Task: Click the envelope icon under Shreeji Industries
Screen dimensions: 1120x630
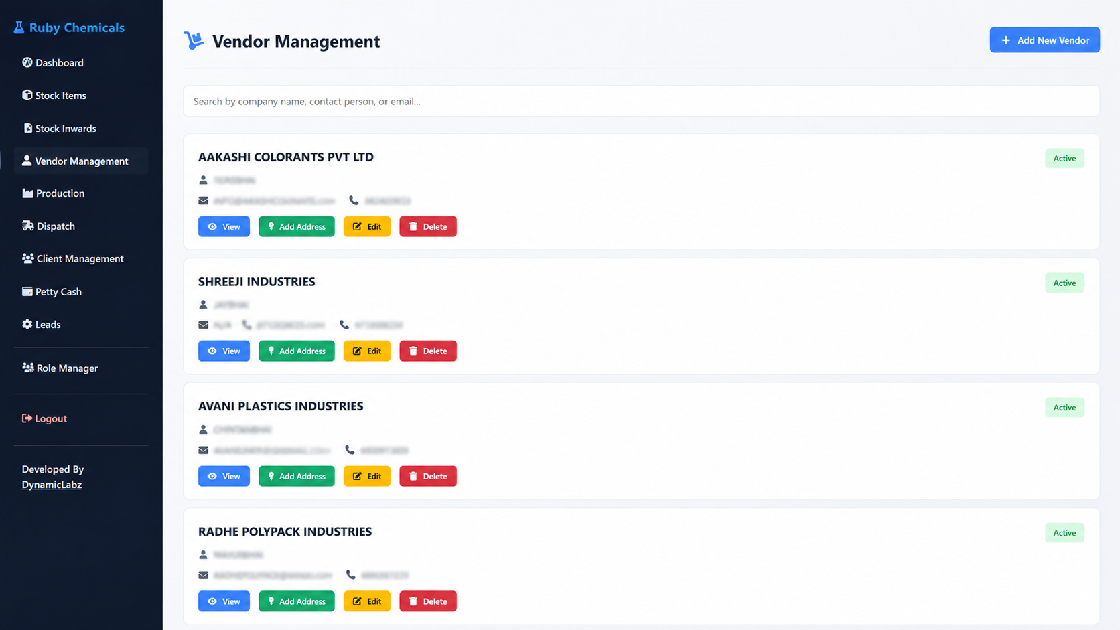Action: click(204, 325)
